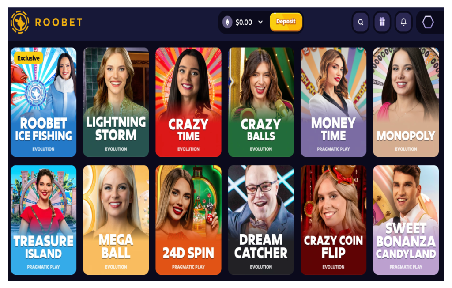
Task: Open the search magnifier icon
Action: point(361,22)
